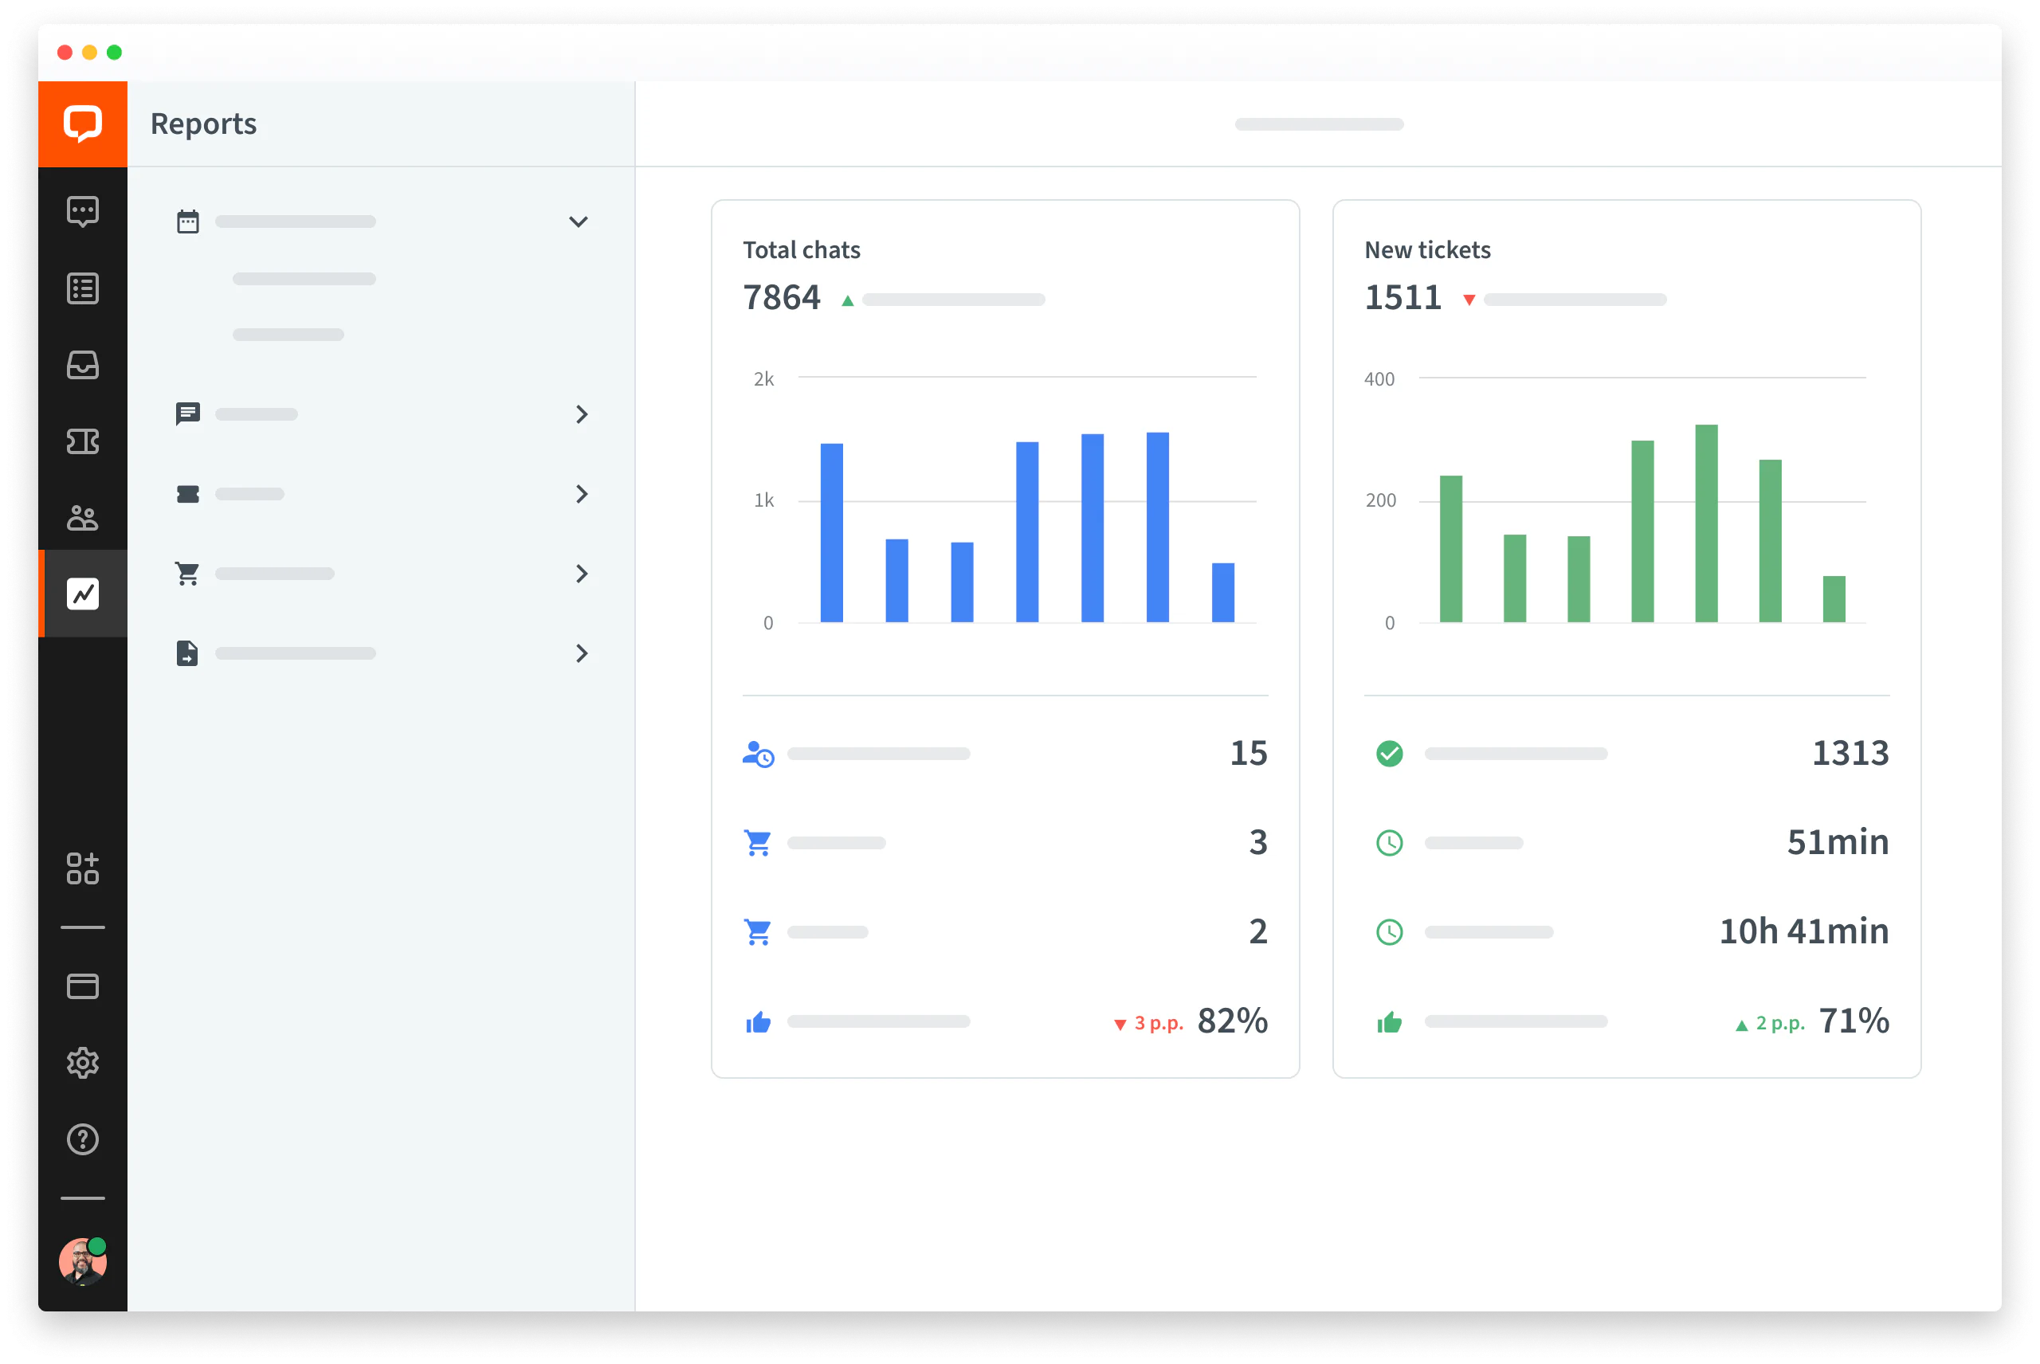Collapse the date range filter section

click(577, 221)
